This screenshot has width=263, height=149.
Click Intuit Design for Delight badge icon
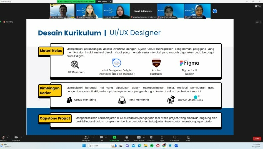(117, 63)
